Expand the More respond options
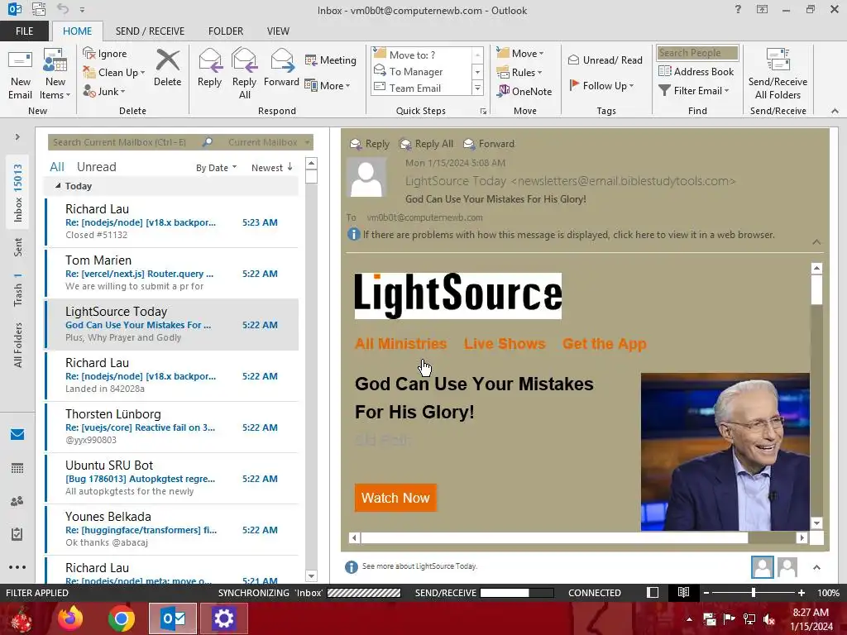This screenshot has width=847, height=635. pos(328,85)
